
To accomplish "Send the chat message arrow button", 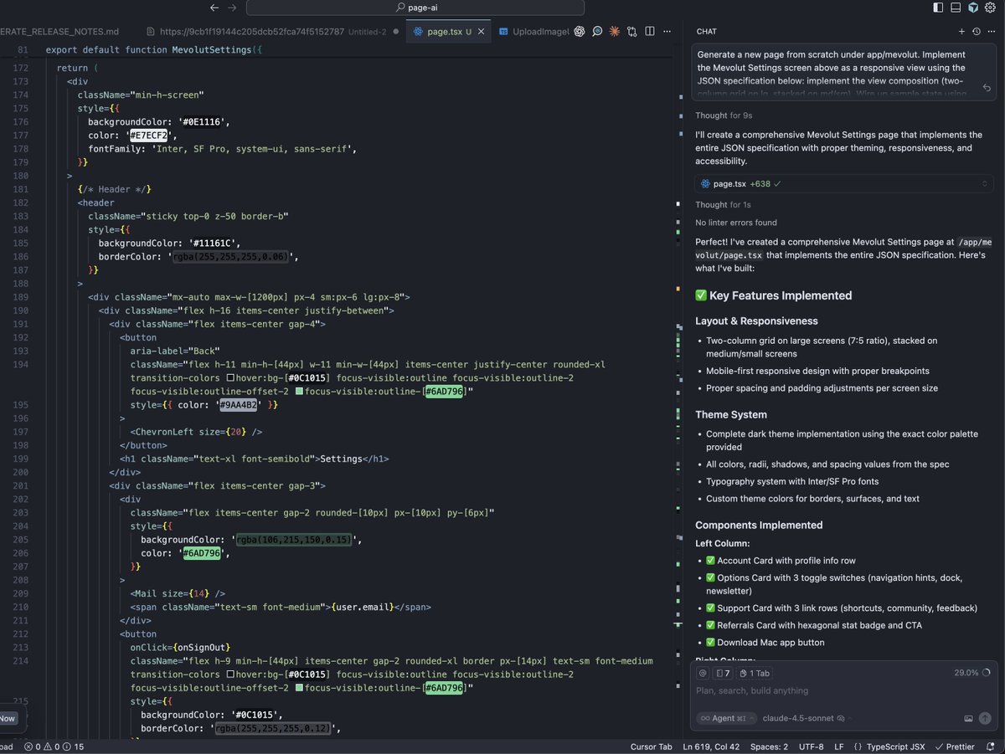I will tap(985, 718).
